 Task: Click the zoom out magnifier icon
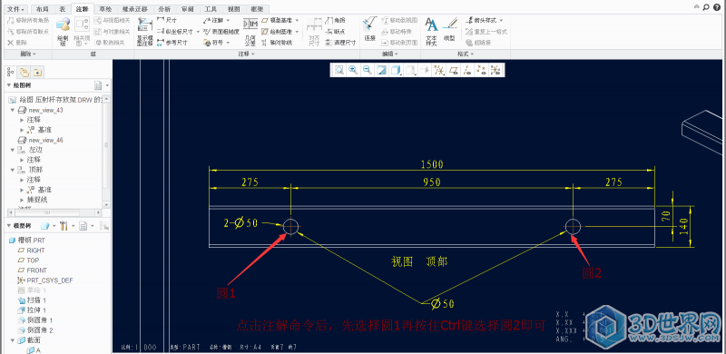tap(368, 70)
